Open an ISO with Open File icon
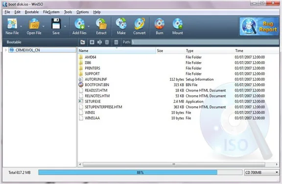This screenshot has height=184, width=282. click(34, 23)
